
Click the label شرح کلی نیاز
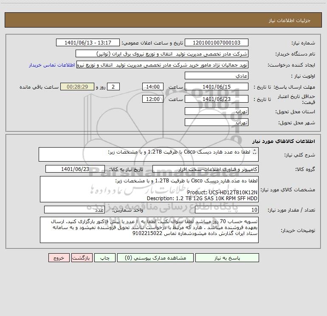[x=300, y=155]
